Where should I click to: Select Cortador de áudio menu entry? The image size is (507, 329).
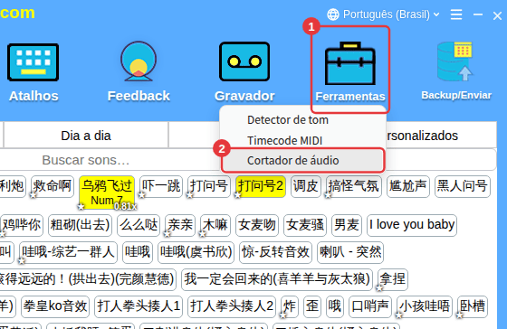click(303, 161)
